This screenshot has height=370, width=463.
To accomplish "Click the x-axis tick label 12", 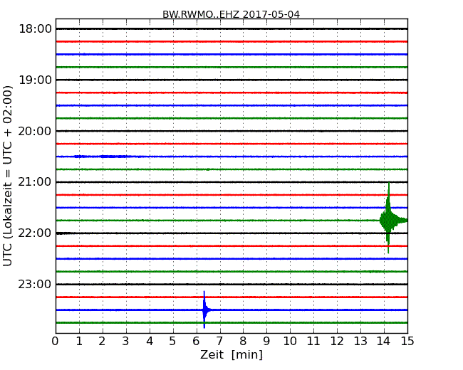I will click(337, 341).
